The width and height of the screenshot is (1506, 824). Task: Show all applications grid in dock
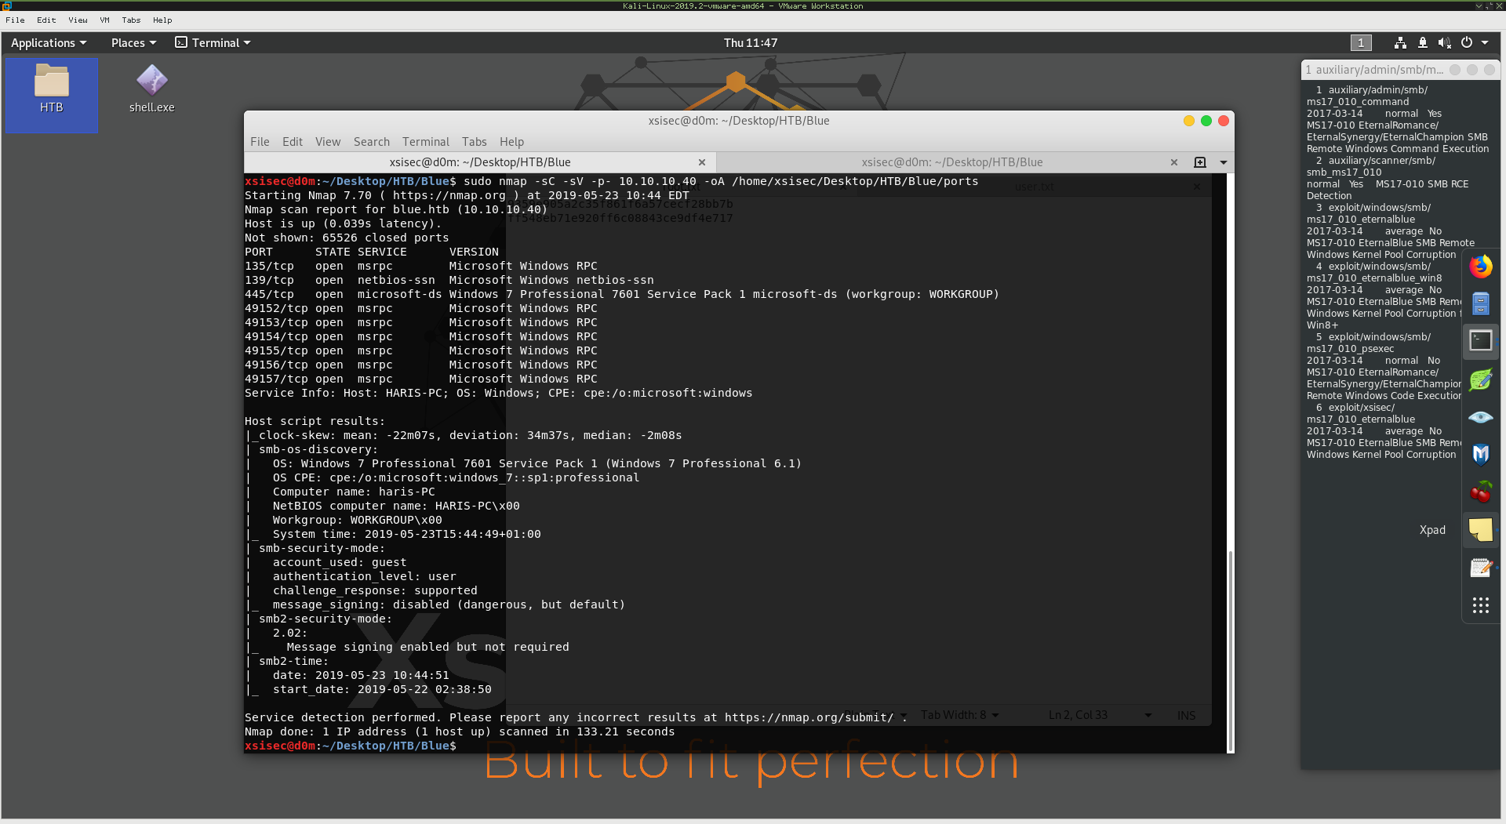(x=1481, y=605)
